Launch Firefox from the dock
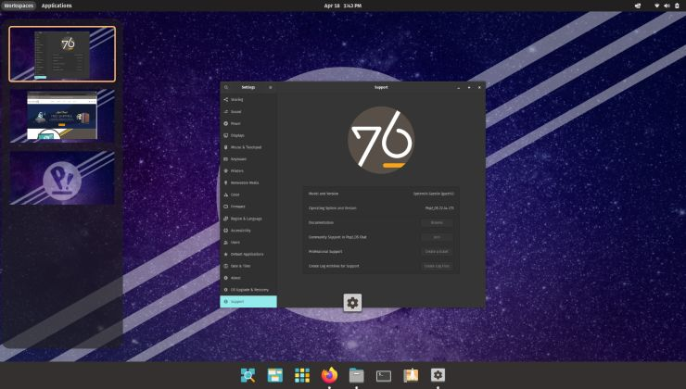This screenshot has width=686, height=389. pyautogui.click(x=329, y=375)
